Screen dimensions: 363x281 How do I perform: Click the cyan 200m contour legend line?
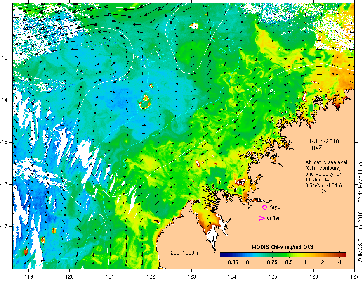178,257
